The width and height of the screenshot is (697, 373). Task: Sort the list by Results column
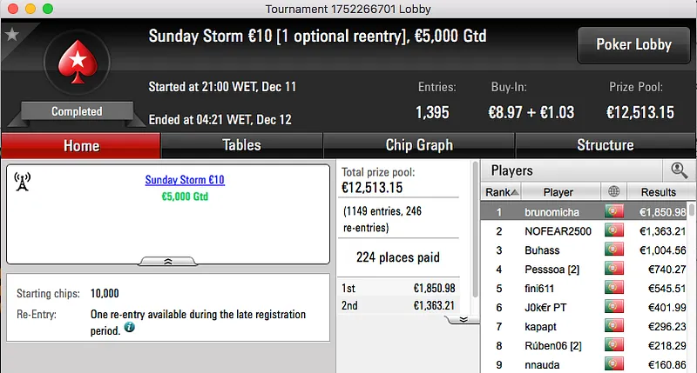tap(658, 191)
